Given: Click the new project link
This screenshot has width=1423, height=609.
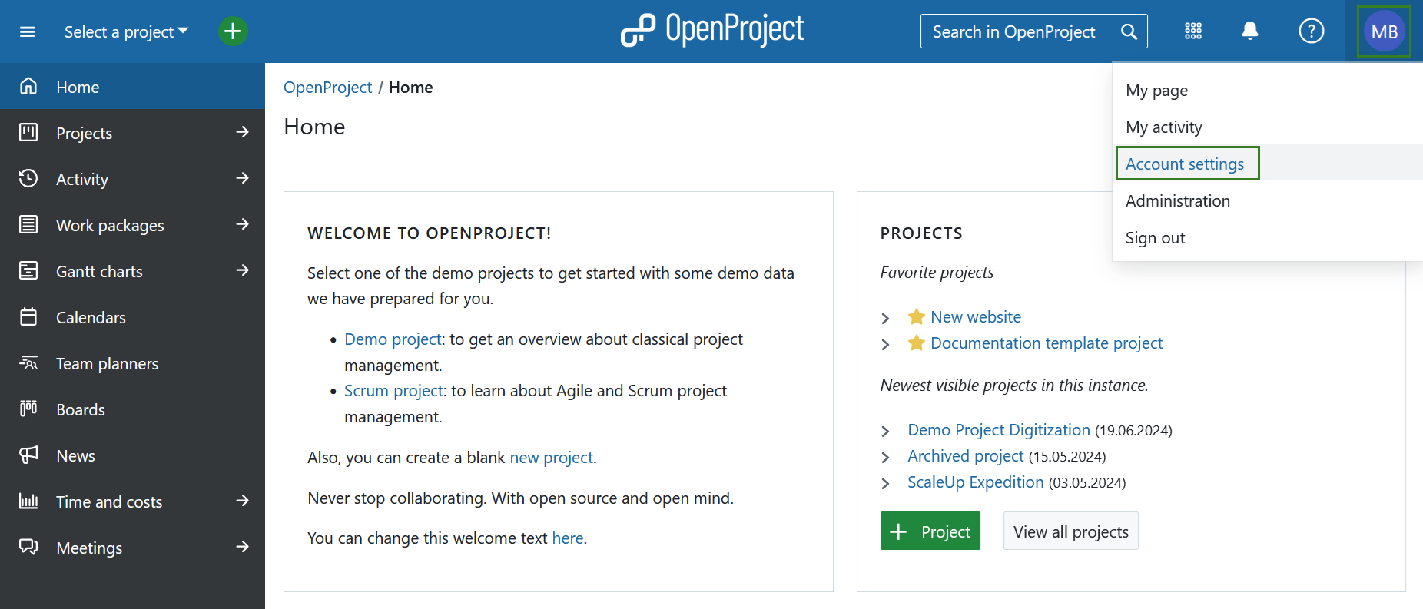Looking at the screenshot, I should [551, 457].
